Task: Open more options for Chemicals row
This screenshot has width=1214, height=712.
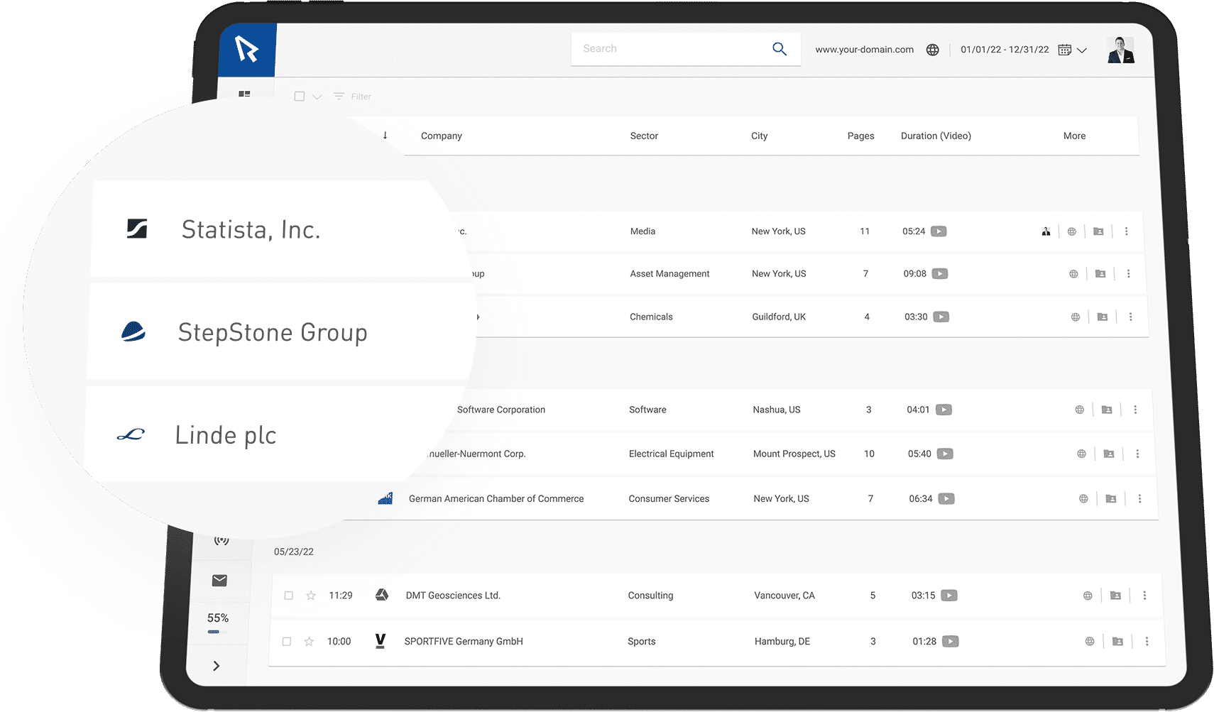Action: [x=1131, y=317]
